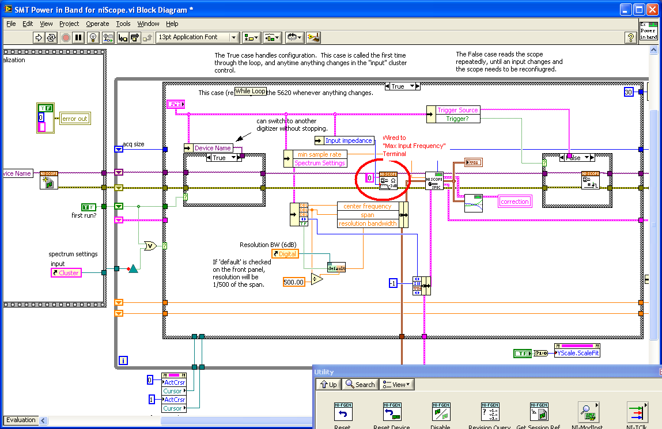Open Context Help question mark
The height and width of the screenshot is (429, 662).
click(x=631, y=37)
